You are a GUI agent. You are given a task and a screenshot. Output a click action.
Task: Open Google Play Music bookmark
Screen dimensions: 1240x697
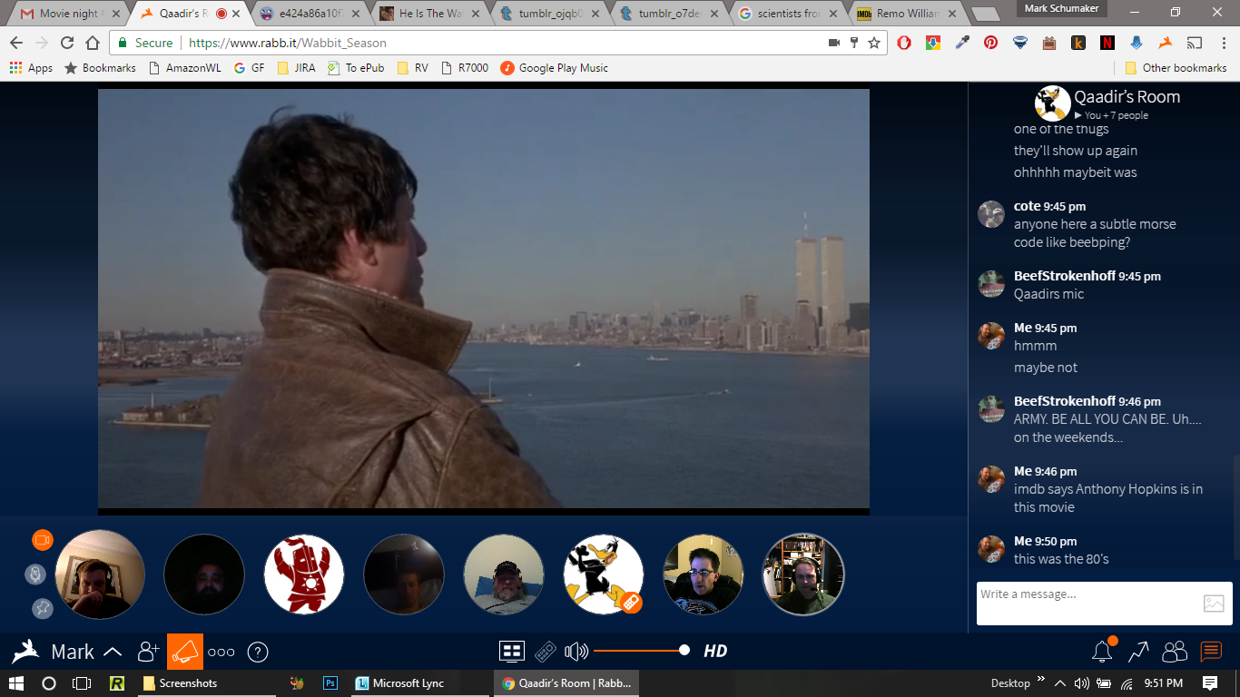coord(555,68)
